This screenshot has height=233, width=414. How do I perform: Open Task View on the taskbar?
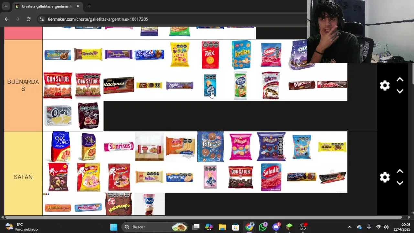(x=196, y=227)
